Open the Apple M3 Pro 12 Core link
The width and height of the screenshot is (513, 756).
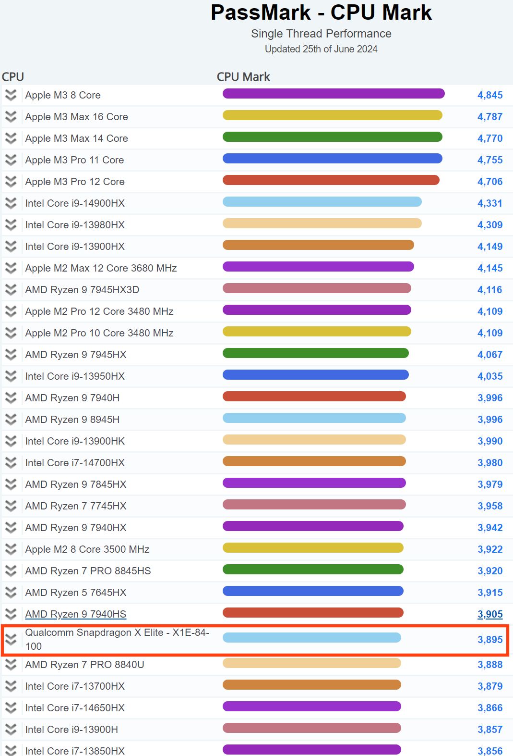point(75,182)
